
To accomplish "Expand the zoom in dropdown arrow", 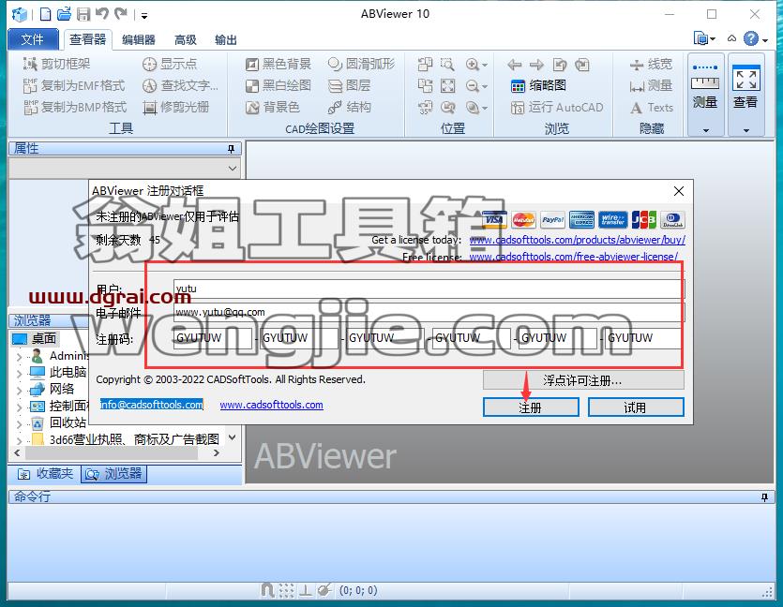I will [485, 66].
